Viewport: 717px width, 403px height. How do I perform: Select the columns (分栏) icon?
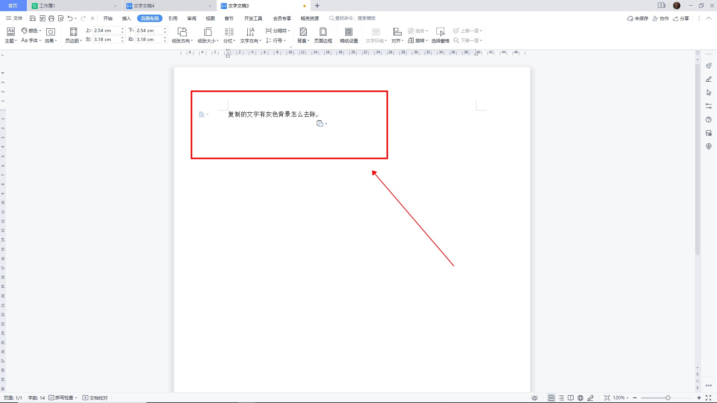pyautogui.click(x=229, y=32)
